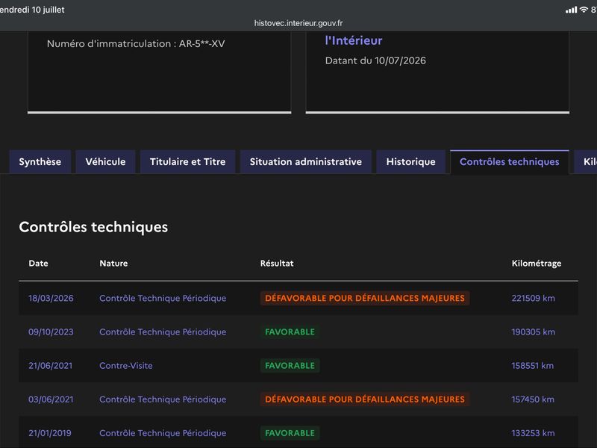Click the Contrôles techniques section heading
The width and height of the screenshot is (597, 448).
pos(93,227)
